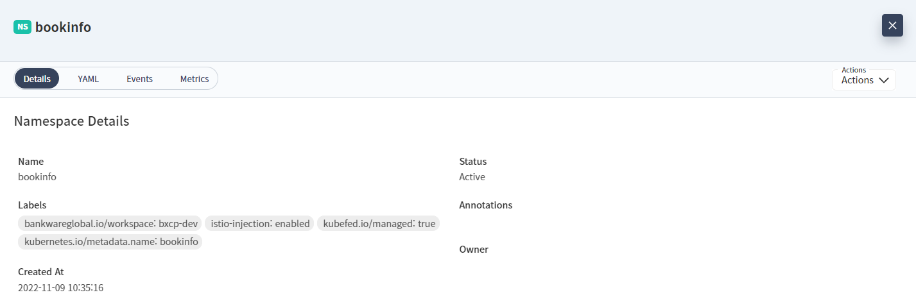
Task: Select the Metrics tab
Action: tap(194, 79)
